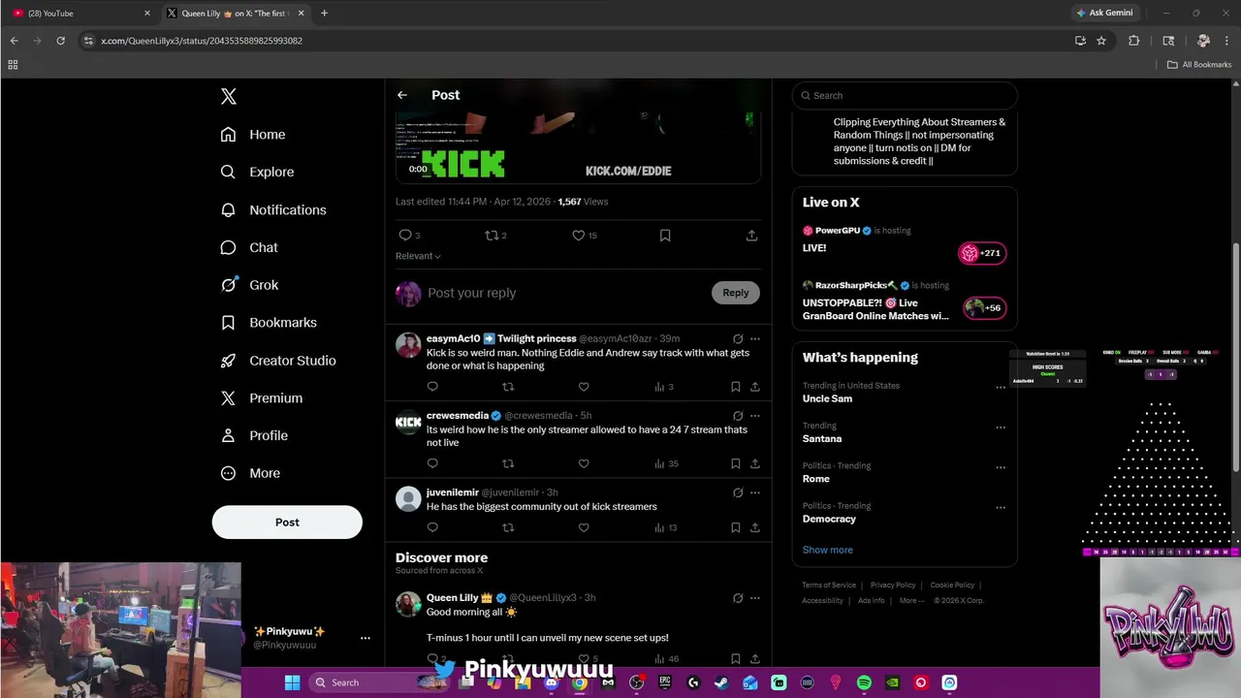Bookmark this page with the star icon
The height and width of the screenshot is (698, 1241).
pos(1101,41)
